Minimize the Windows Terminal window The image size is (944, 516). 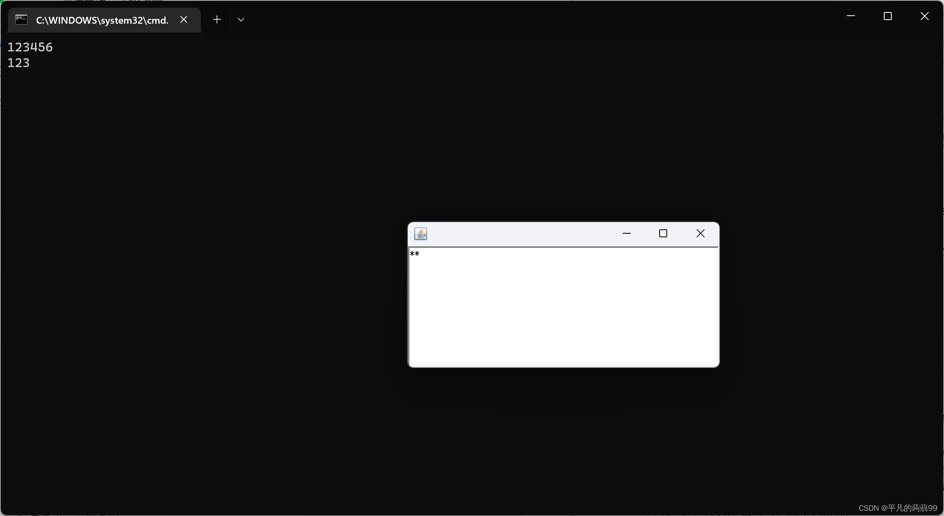(x=850, y=16)
